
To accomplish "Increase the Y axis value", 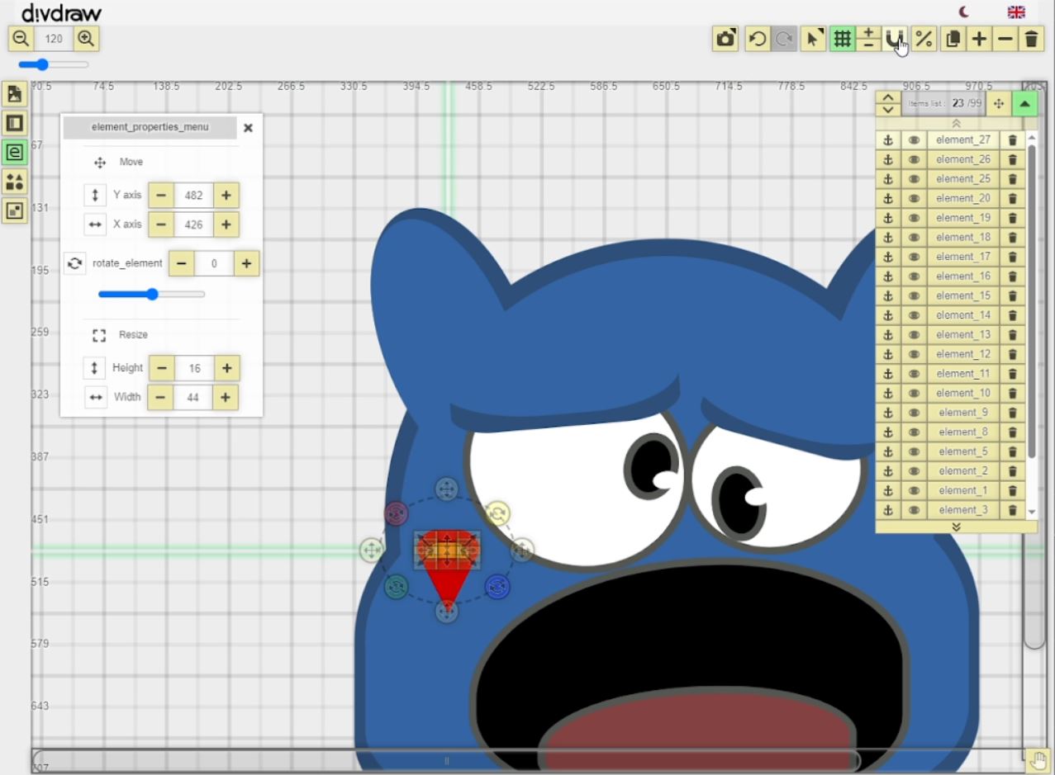I will pyautogui.click(x=226, y=196).
